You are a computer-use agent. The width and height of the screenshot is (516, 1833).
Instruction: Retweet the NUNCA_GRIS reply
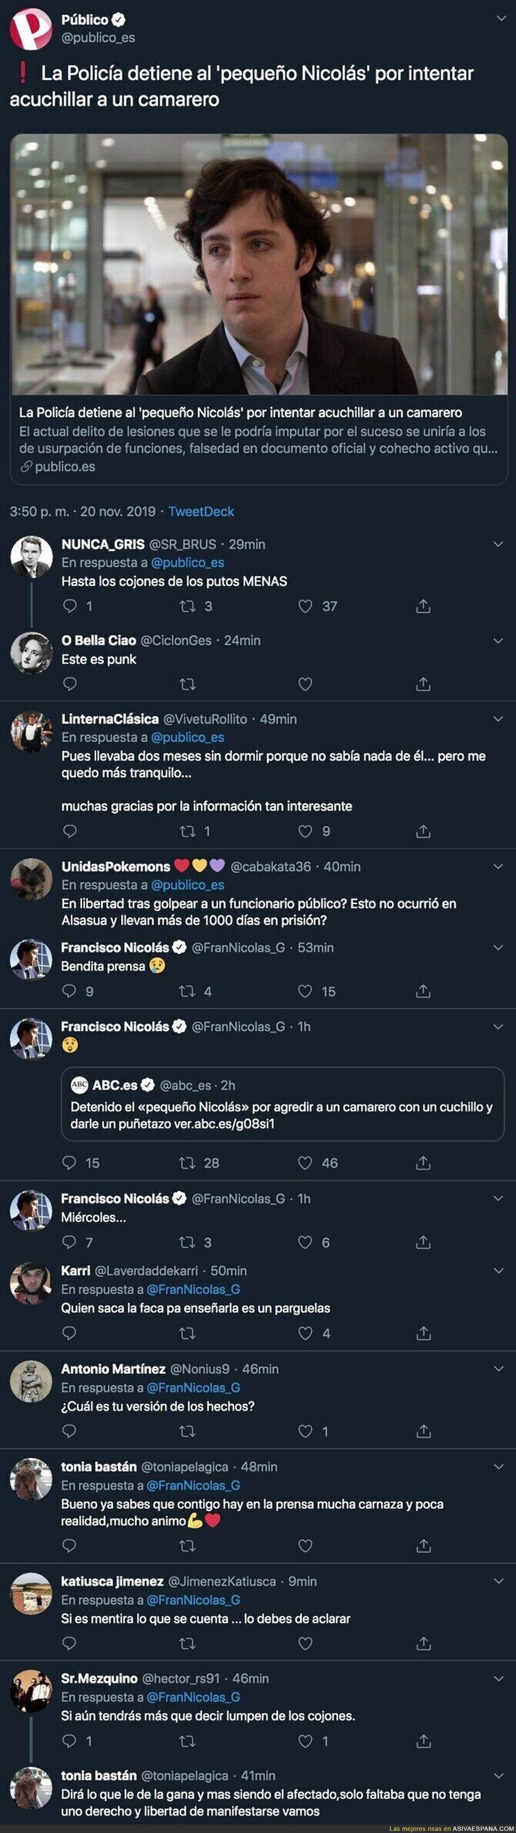tap(188, 606)
